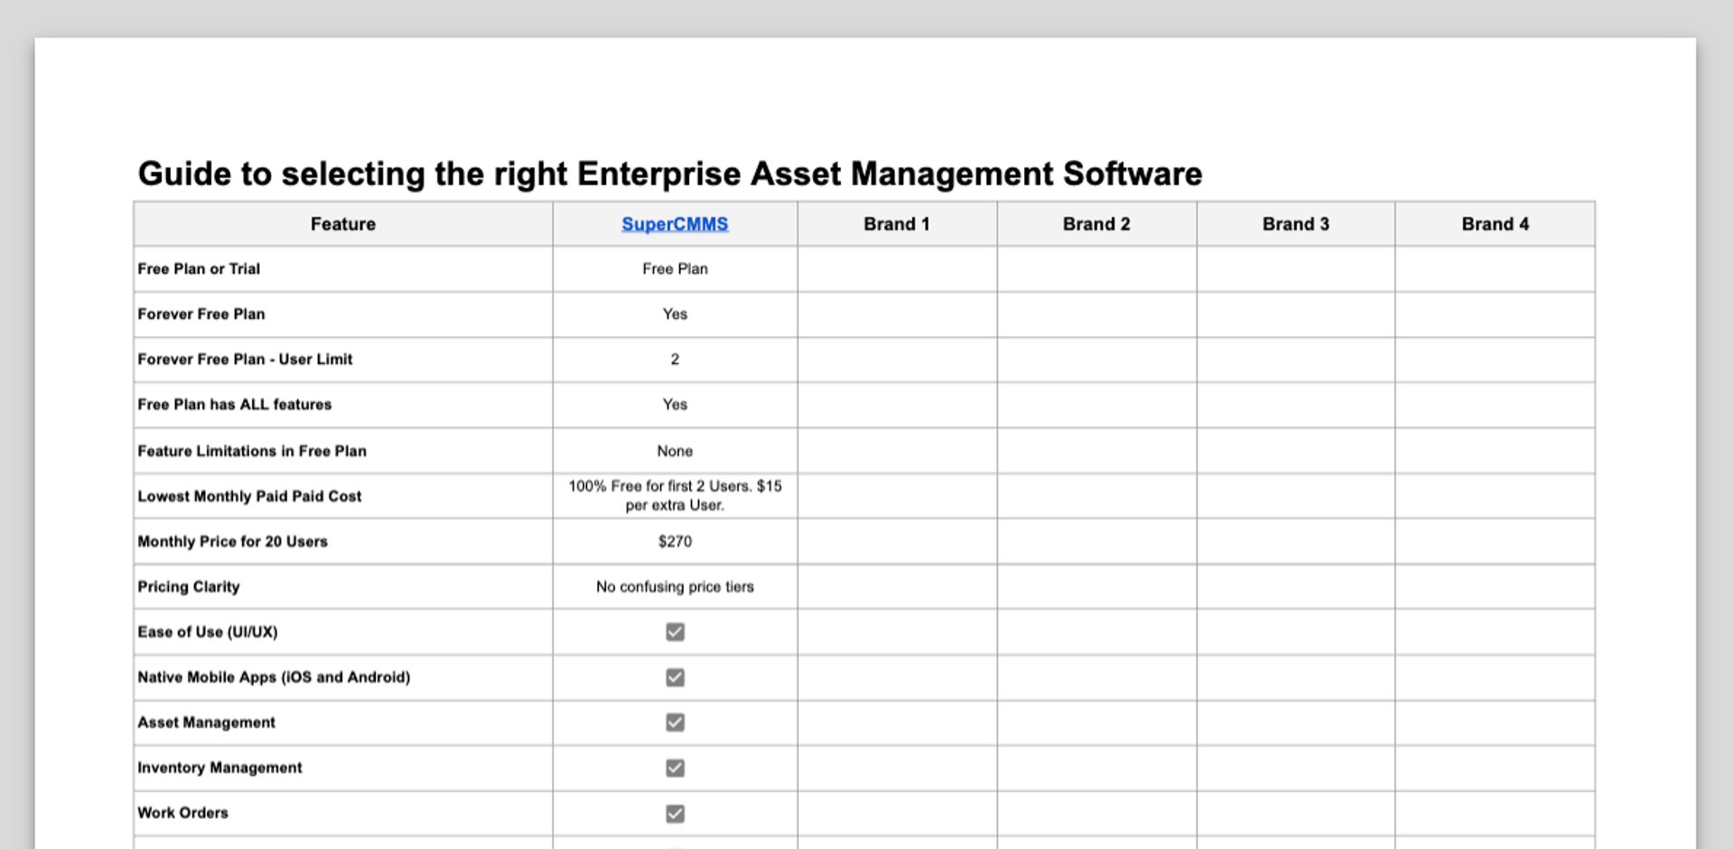Click the Feature column header
This screenshot has width=1734, height=849.
[x=343, y=224]
